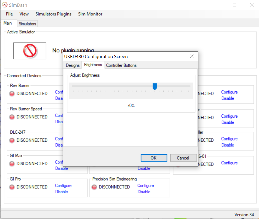Click the no-plugin prohibited sign icon
This screenshot has height=219, width=259.
point(30,51)
